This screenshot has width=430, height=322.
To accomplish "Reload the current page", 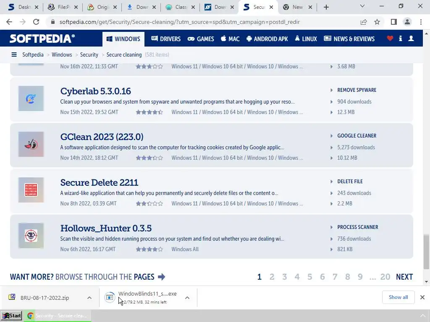I will pyautogui.click(x=36, y=22).
